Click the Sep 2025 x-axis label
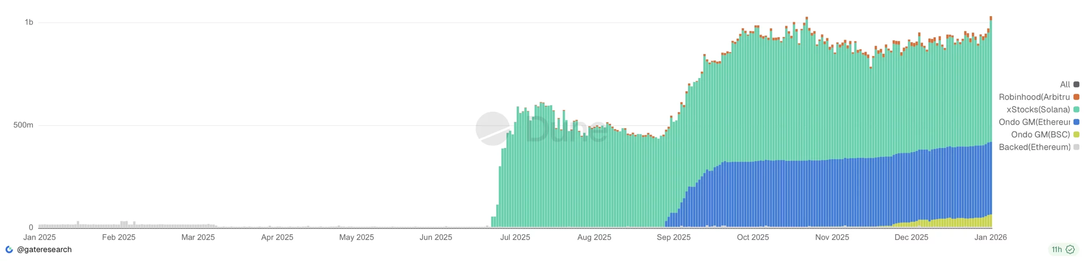This screenshot has height=261, width=1084. click(673, 237)
